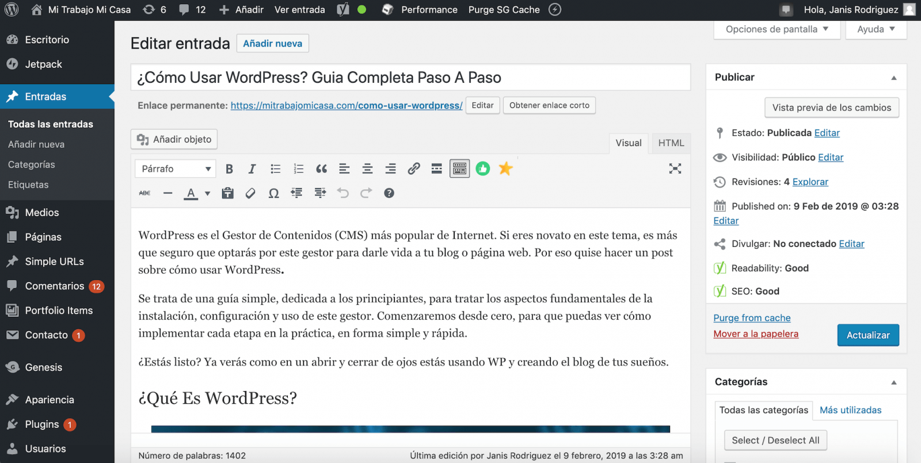
Task: Increase paragraph indent
Action: pyautogui.click(x=320, y=193)
